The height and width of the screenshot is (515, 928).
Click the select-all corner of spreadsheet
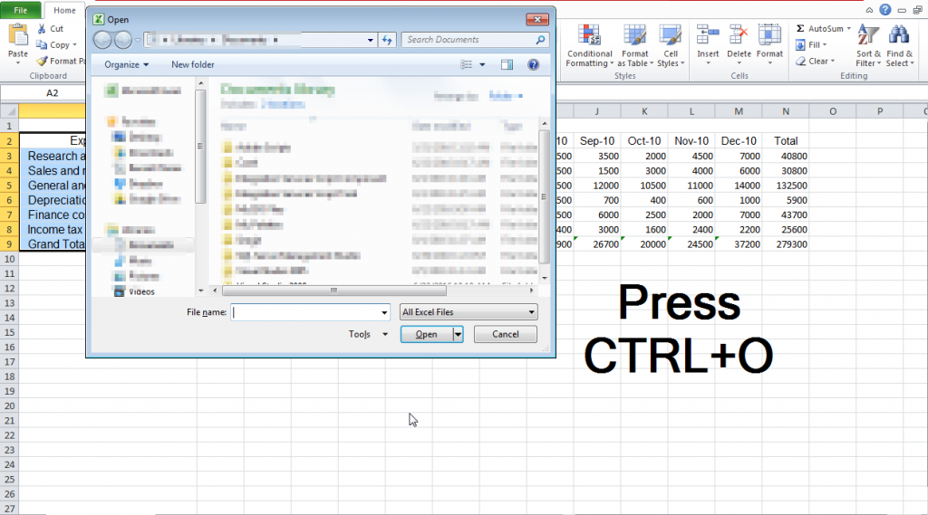click(9, 111)
